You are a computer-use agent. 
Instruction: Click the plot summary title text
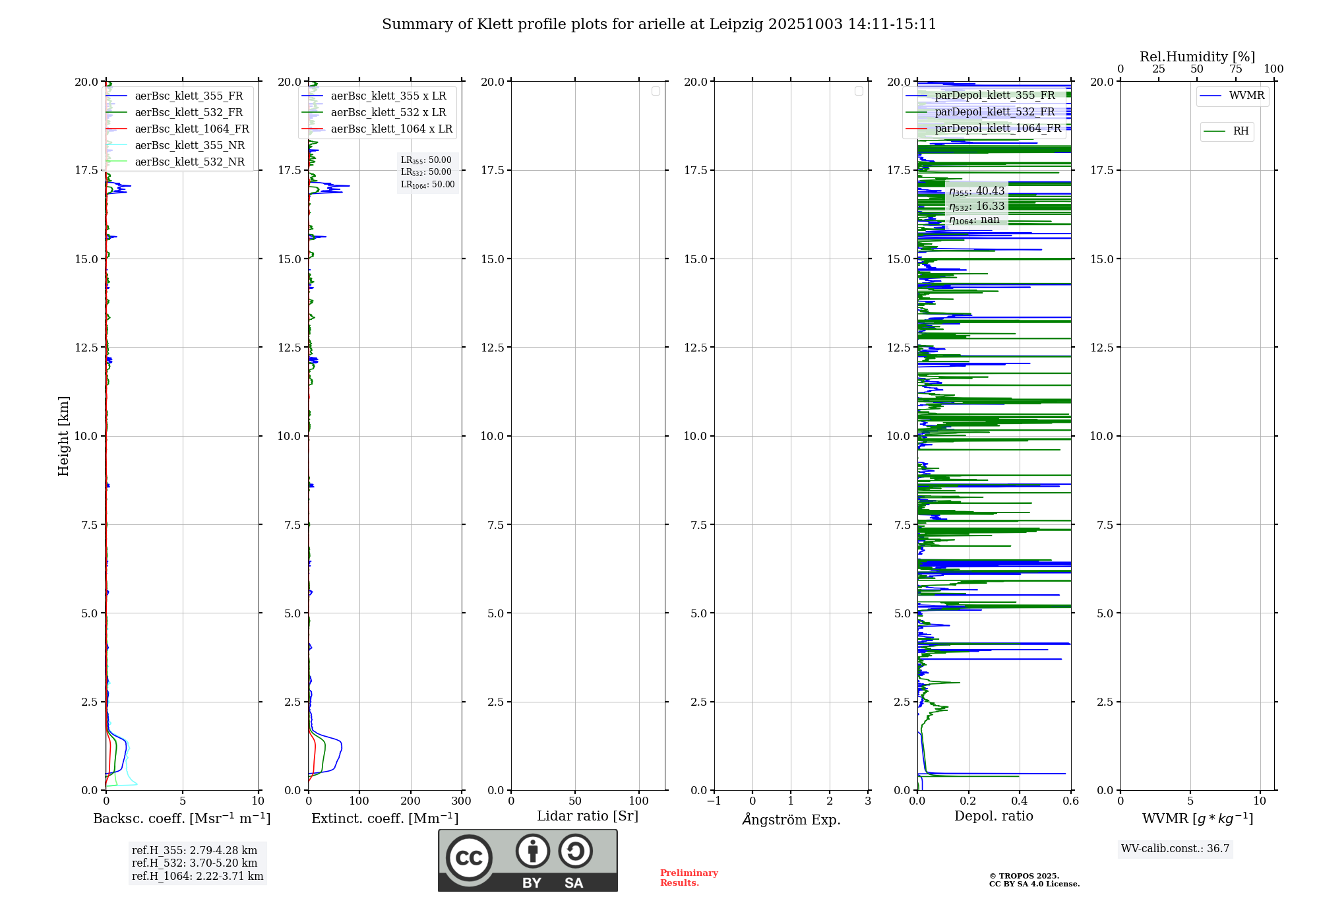point(659,24)
